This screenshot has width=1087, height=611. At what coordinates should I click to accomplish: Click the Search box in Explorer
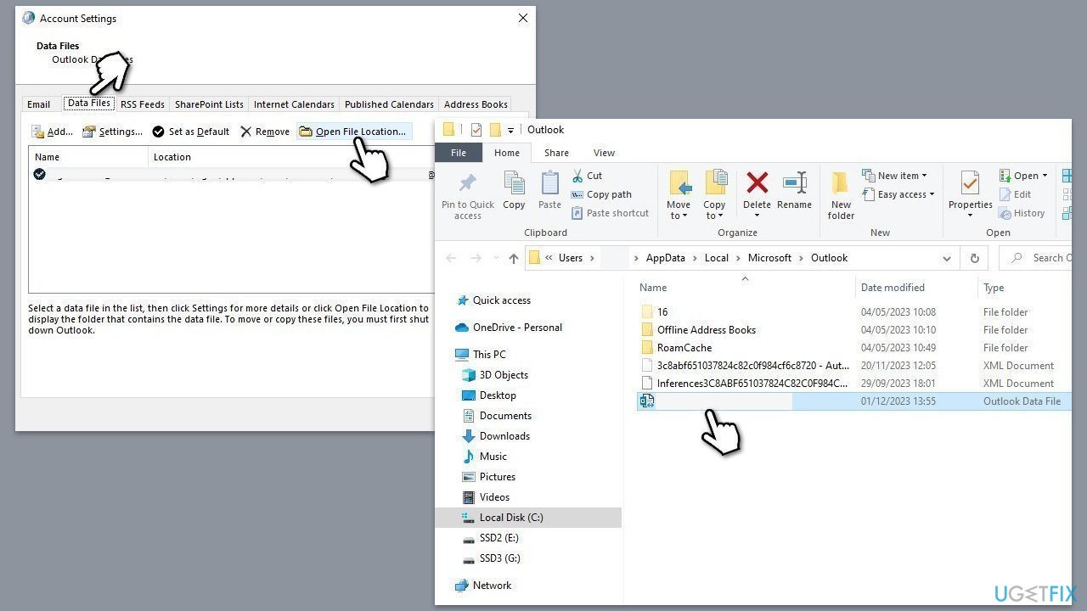click(1036, 258)
